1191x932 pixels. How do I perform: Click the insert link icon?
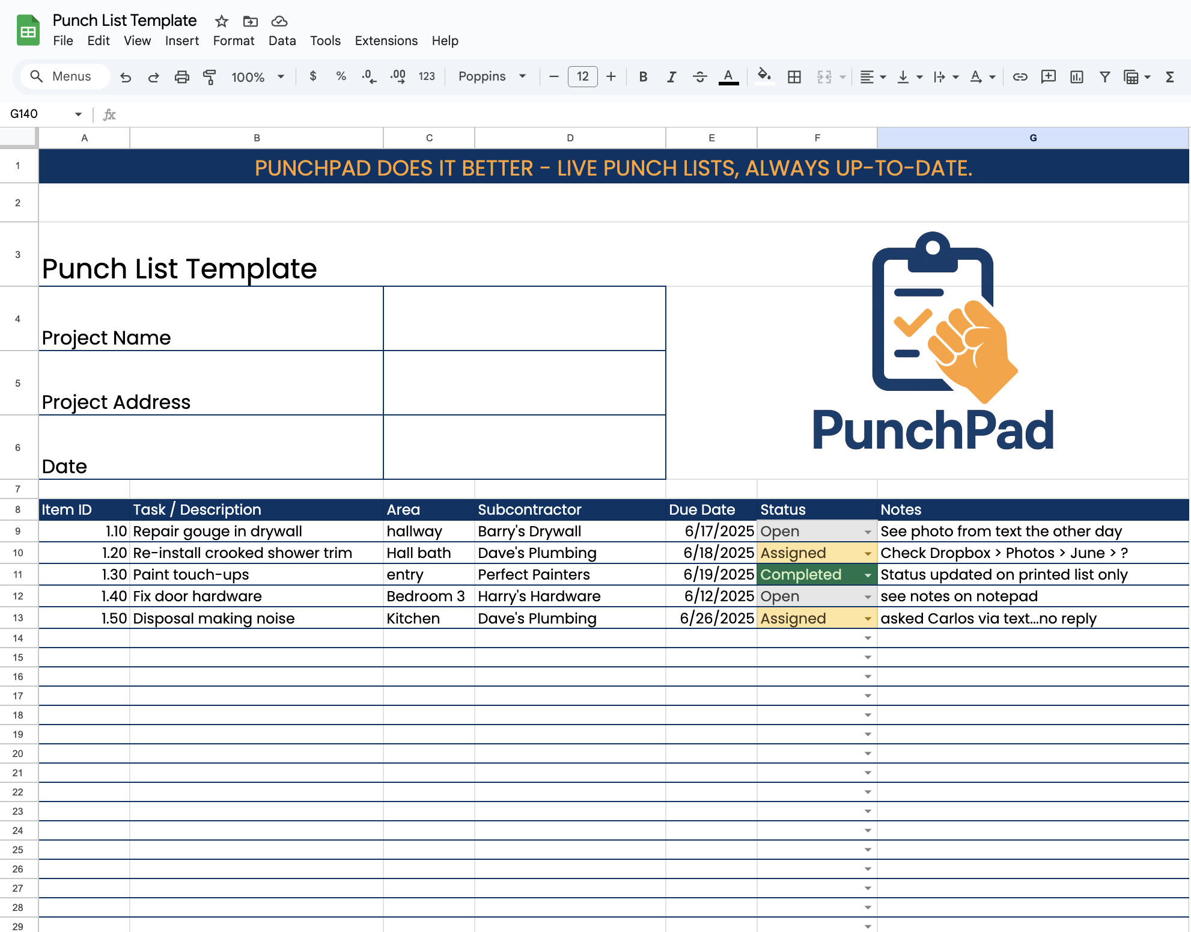1020,77
